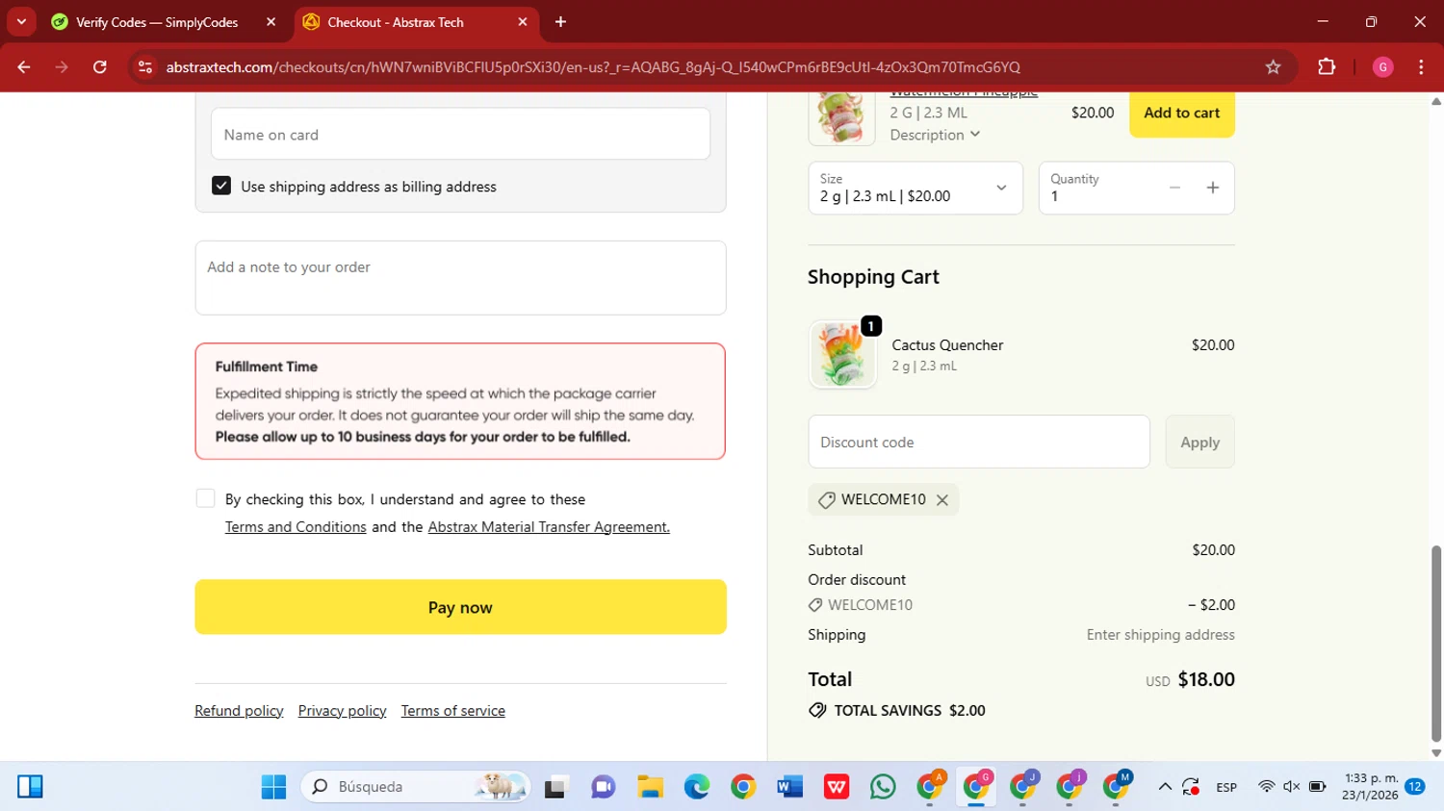1444x811 pixels.
Task: Open the Teams chat taskbar icon
Action: coord(603,787)
